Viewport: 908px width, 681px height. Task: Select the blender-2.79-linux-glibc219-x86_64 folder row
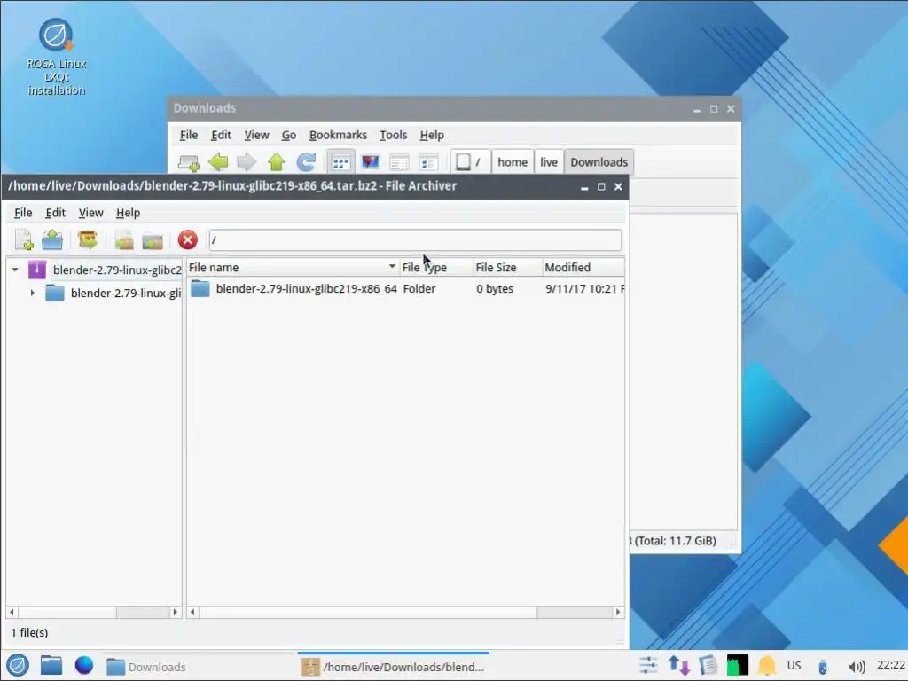pyautogui.click(x=405, y=288)
